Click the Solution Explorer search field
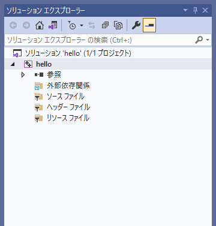216x226 pixels. (x=100, y=40)
